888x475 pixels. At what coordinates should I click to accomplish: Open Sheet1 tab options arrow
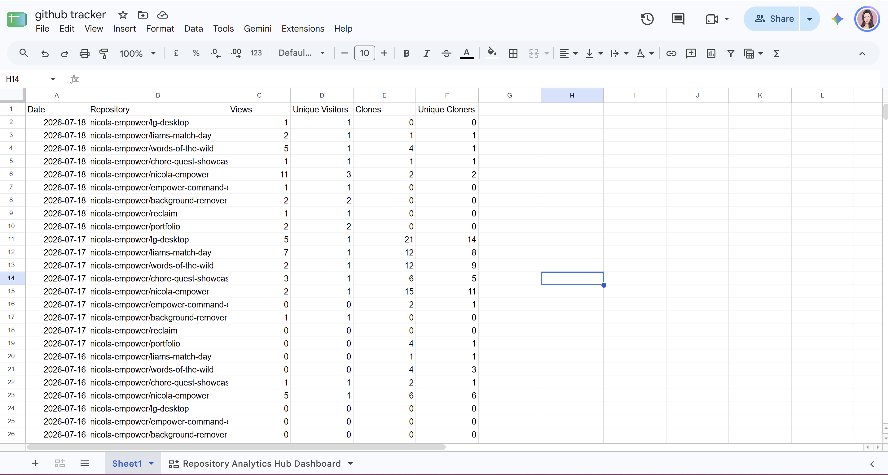151,464
